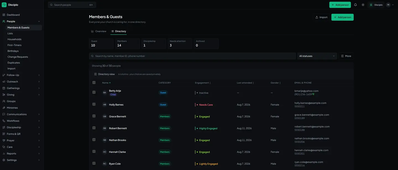Sort by the Gender column header

click(x=276, y=83)
